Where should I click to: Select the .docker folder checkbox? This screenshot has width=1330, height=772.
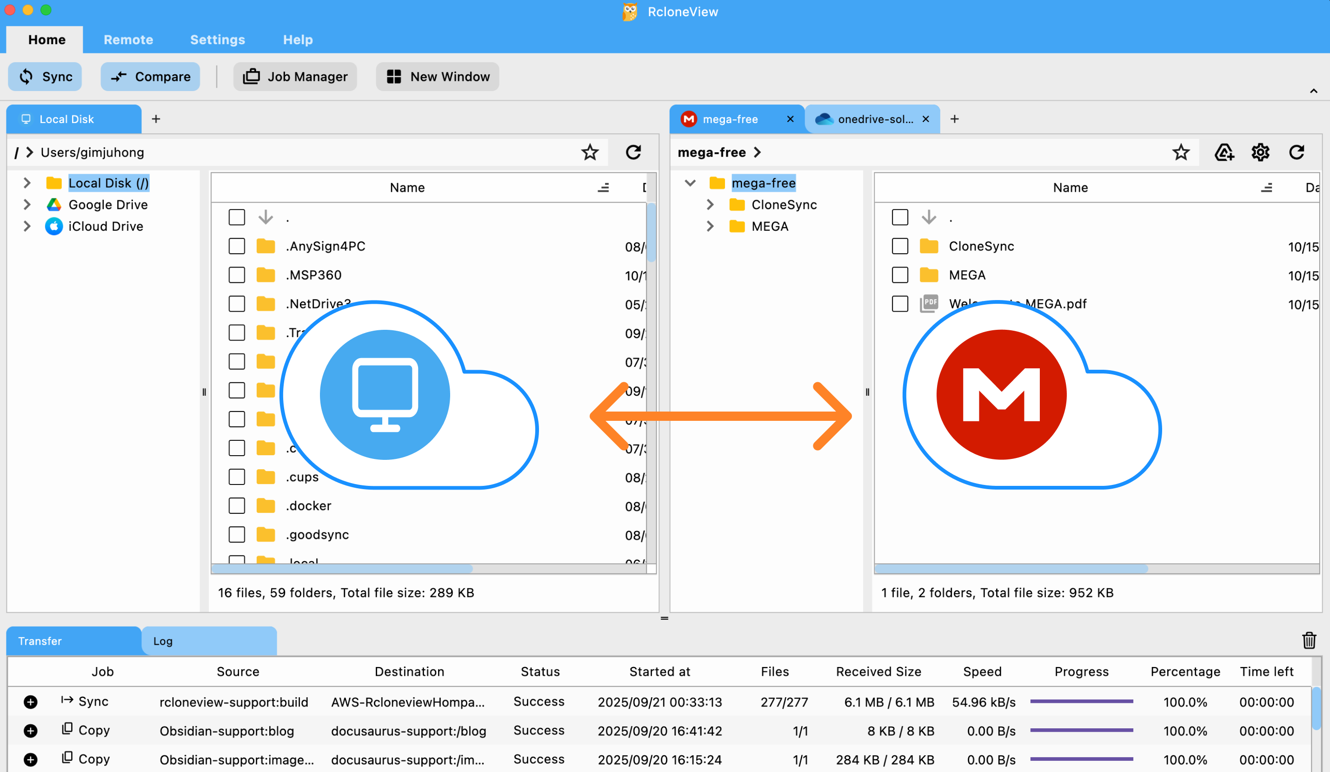(x=237, y=505)
